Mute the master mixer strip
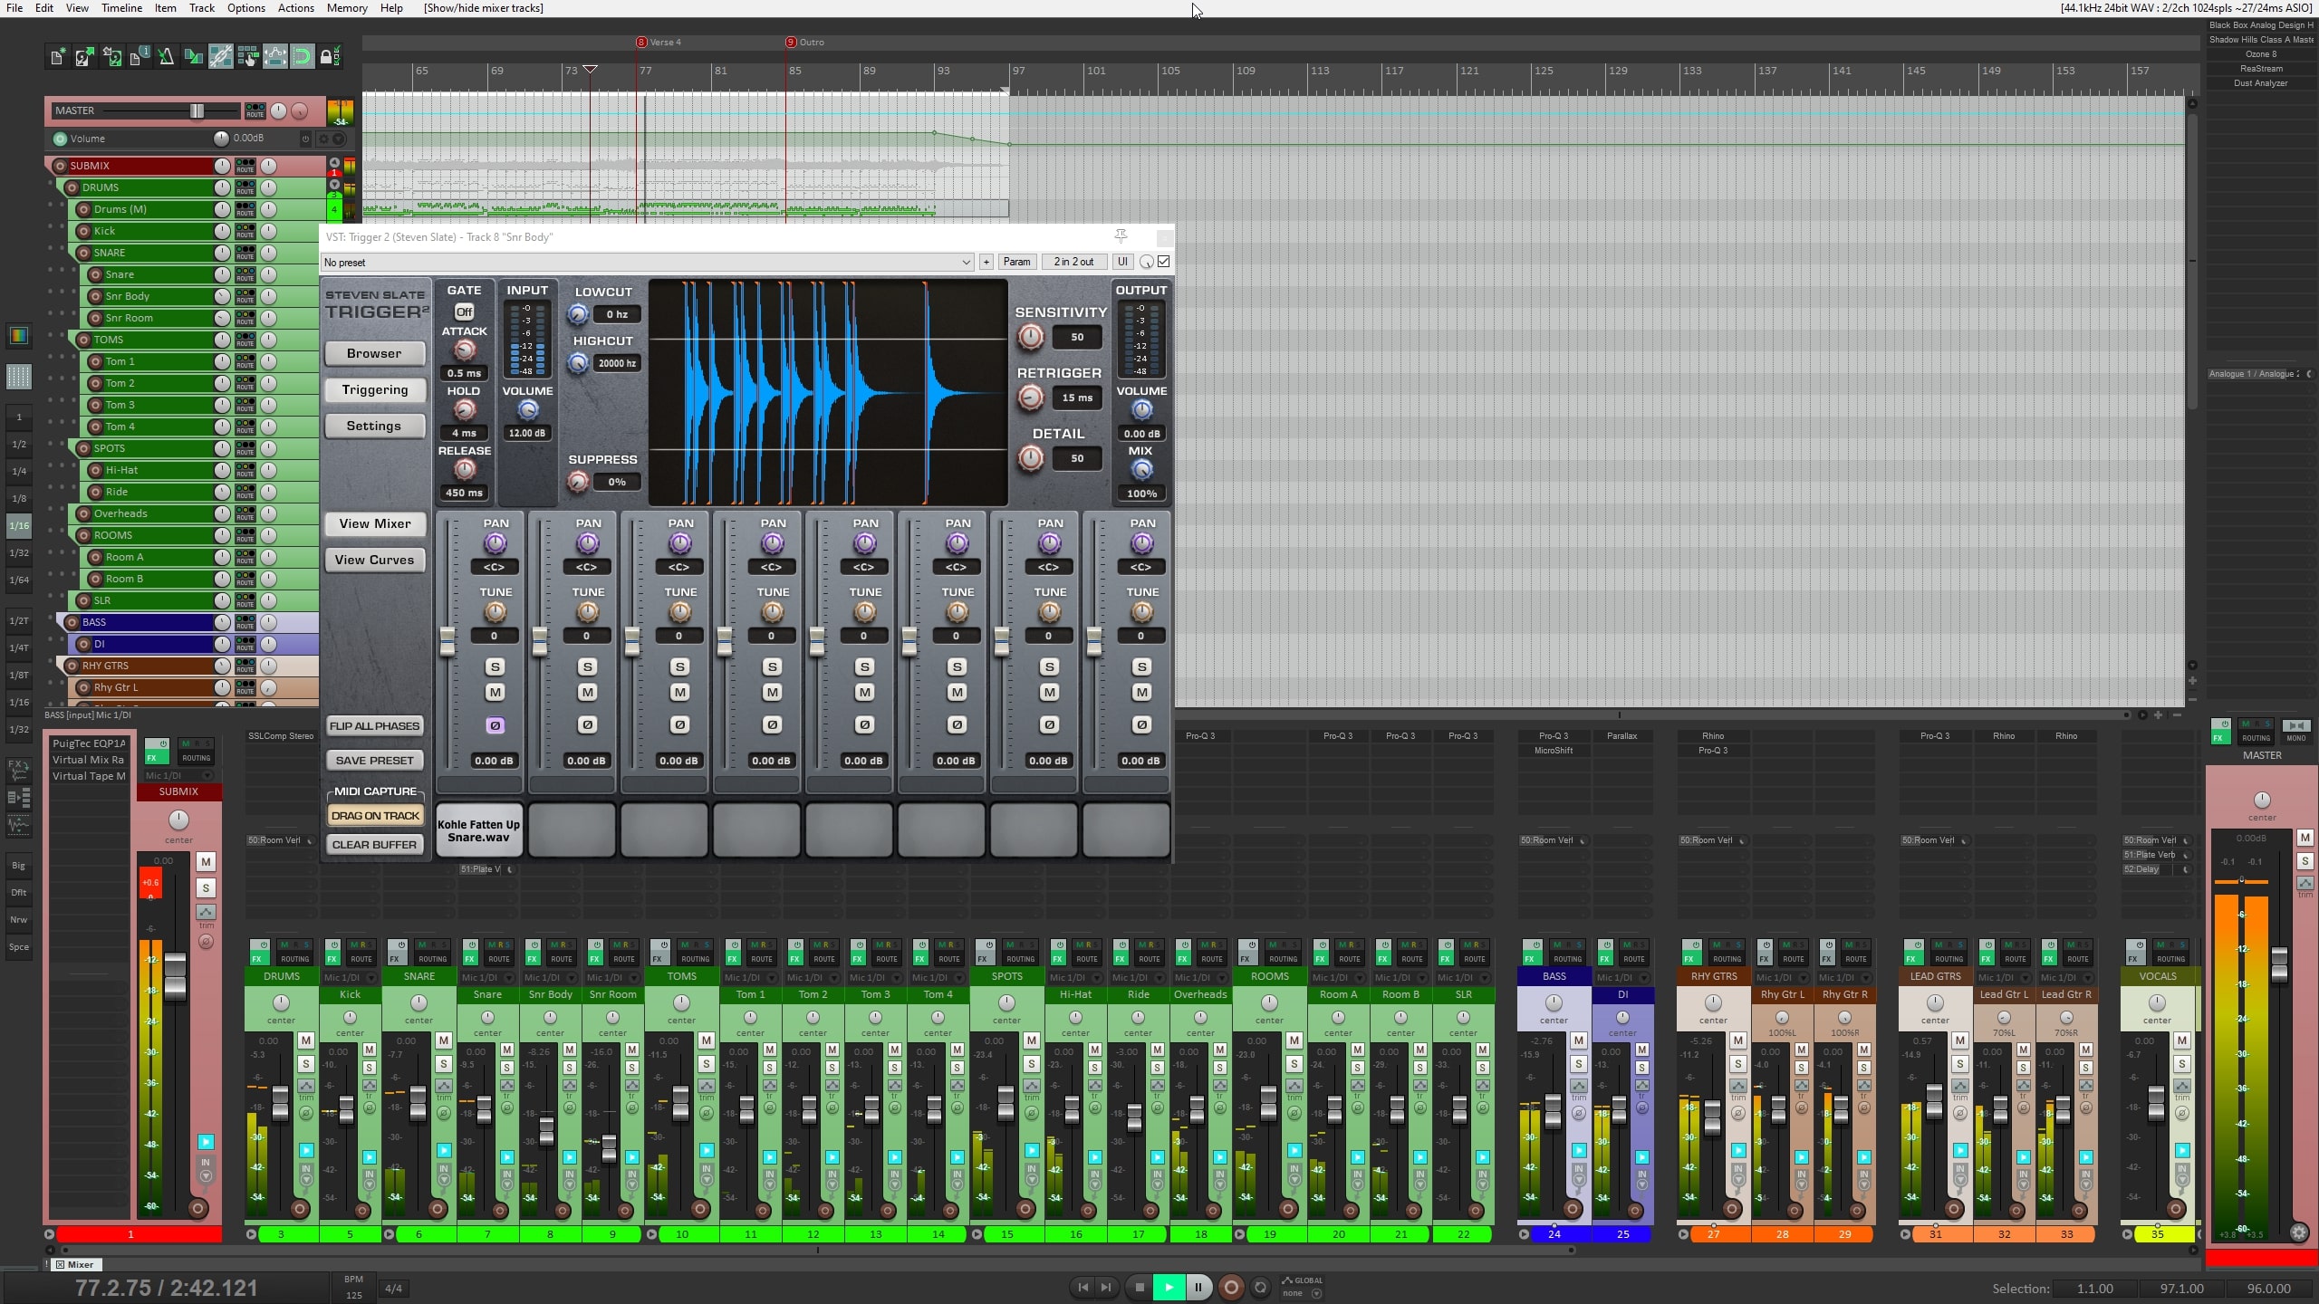This screenshot has height=1304, width=2319. point(2305,839)
